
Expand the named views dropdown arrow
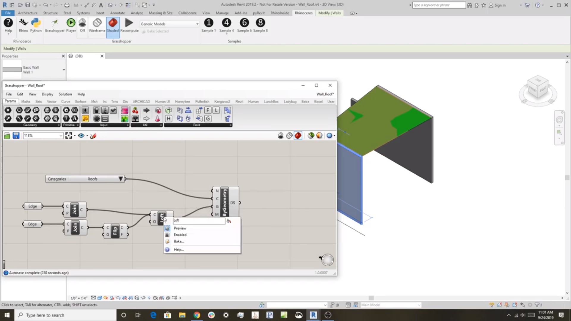pos(87,136)
